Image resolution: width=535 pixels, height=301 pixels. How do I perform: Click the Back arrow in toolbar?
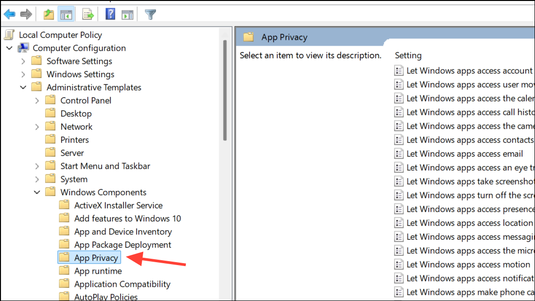[9, 14]
